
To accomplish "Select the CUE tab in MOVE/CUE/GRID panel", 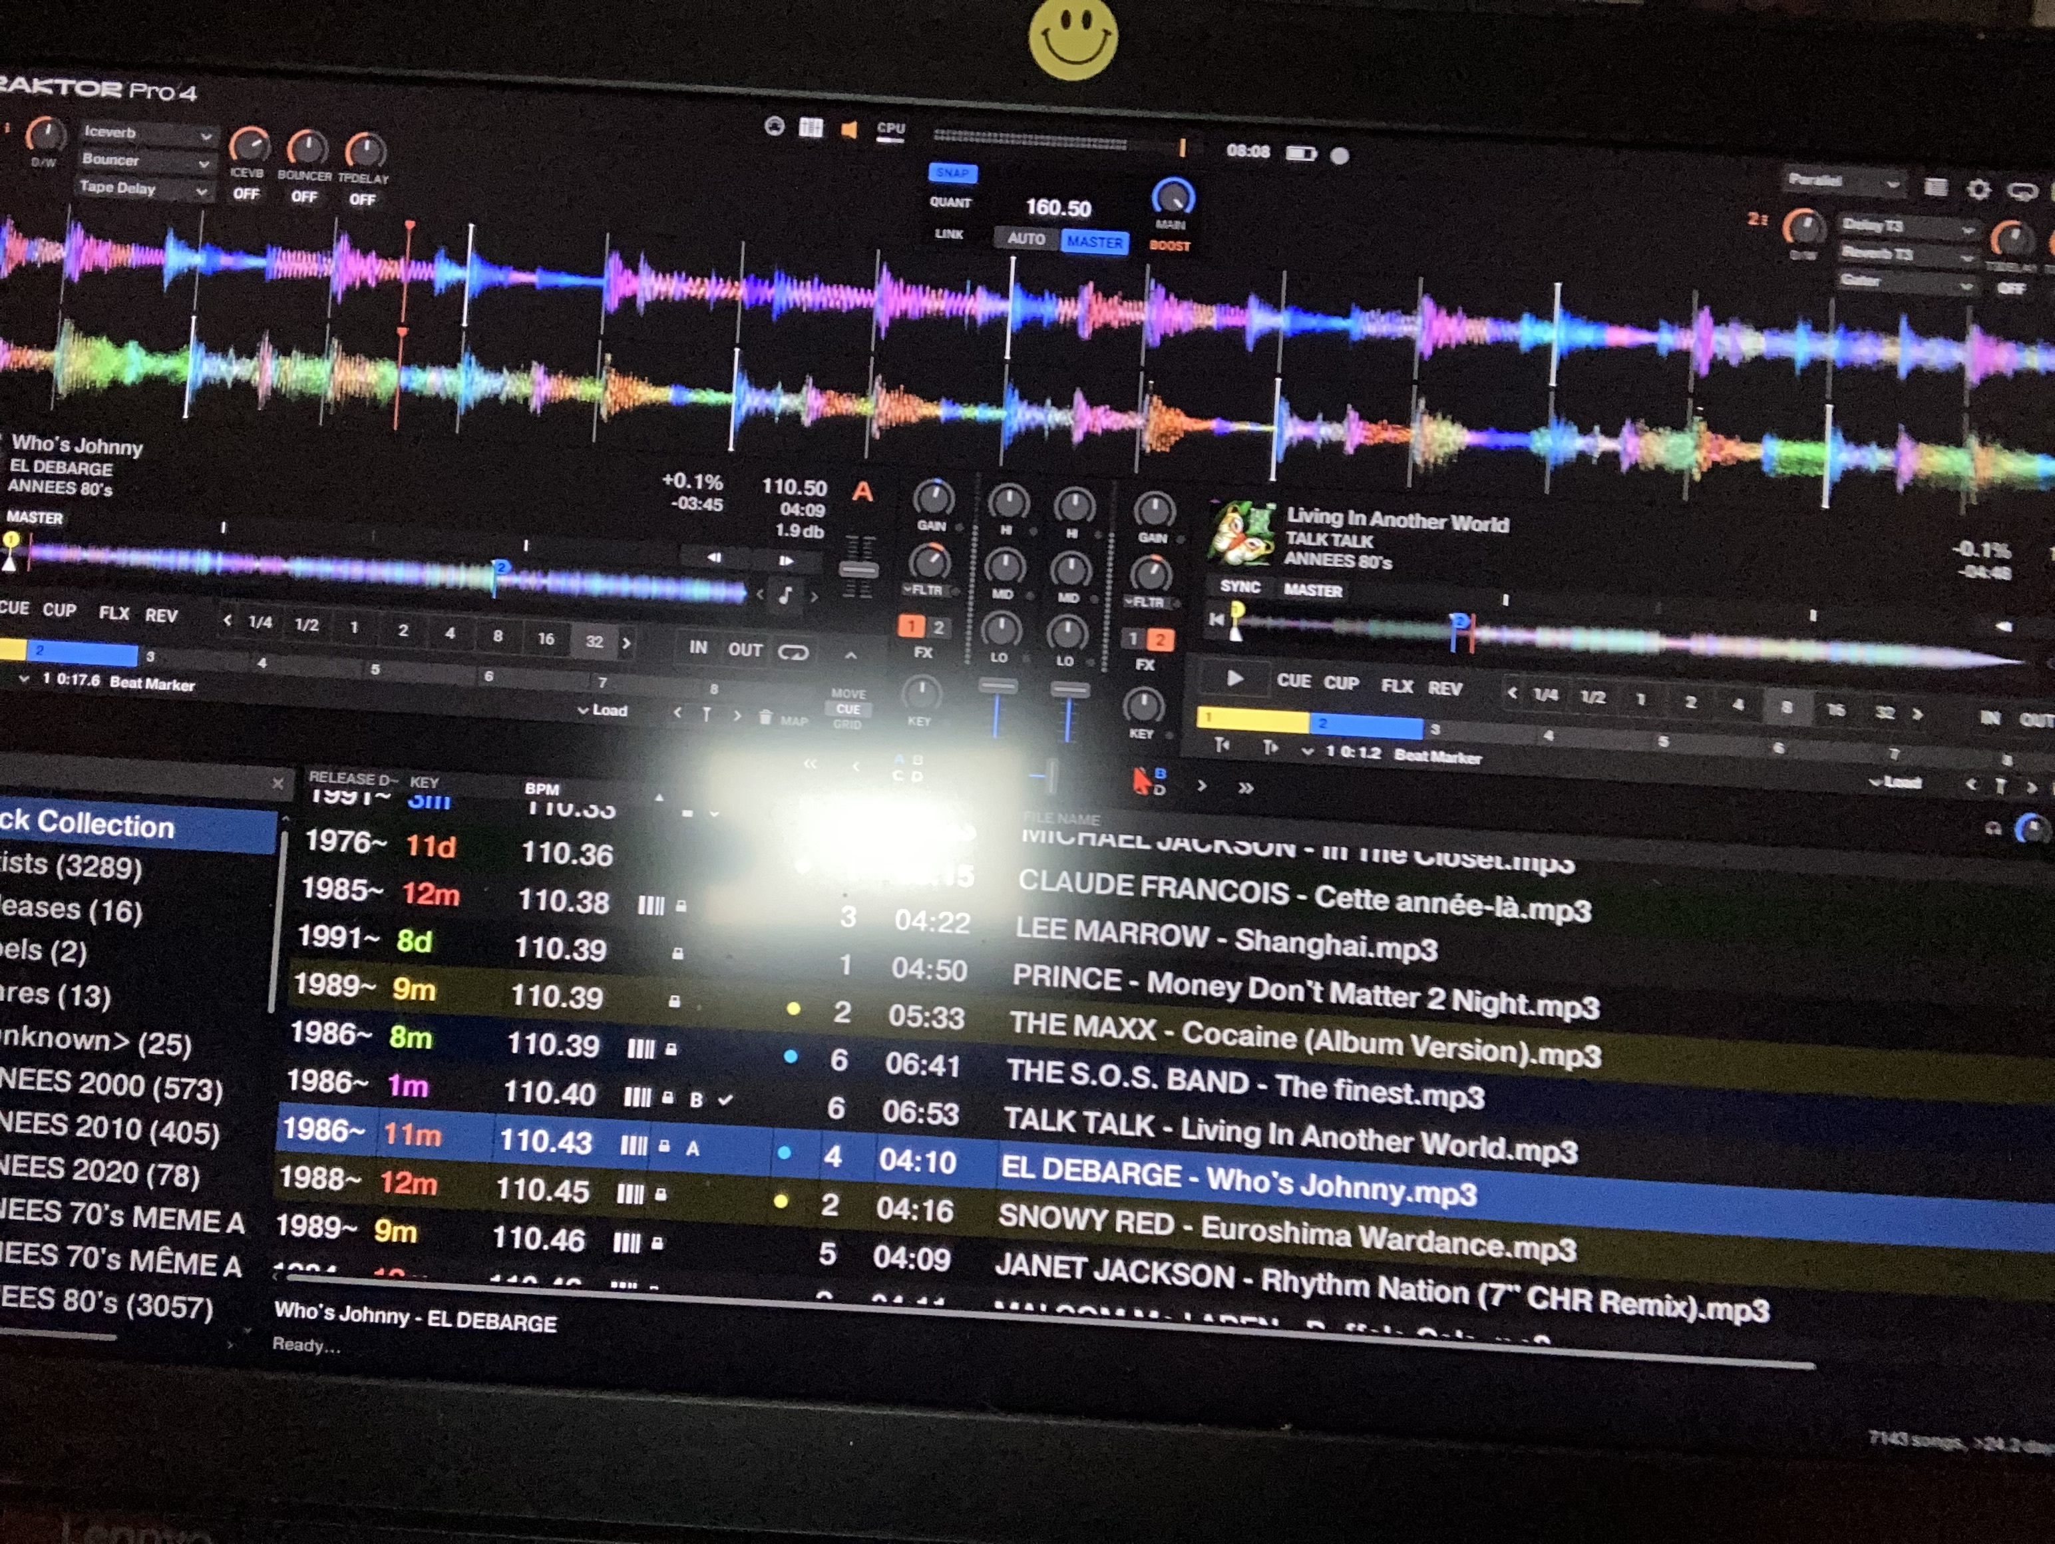I will [848, 709].
